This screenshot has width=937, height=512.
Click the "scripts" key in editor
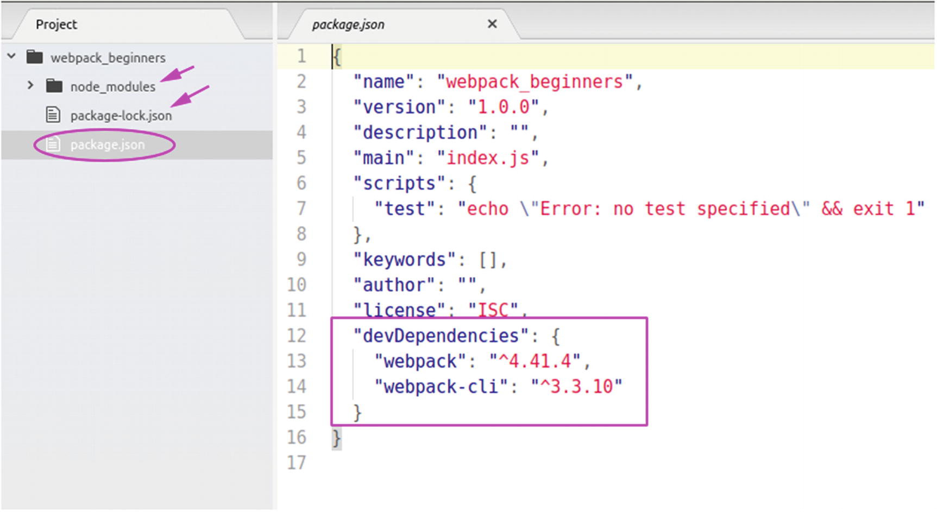tap(399, 184)
